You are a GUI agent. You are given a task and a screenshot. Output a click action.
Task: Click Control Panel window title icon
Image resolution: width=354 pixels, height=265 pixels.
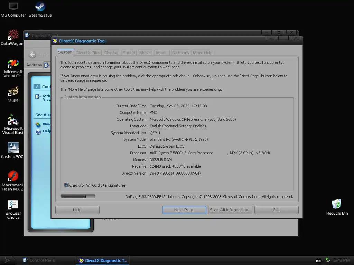27,35
